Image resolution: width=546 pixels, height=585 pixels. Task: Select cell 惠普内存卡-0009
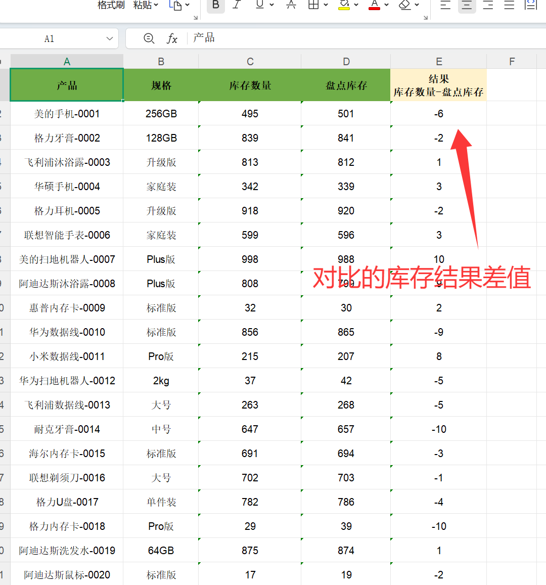pos(67,307)
